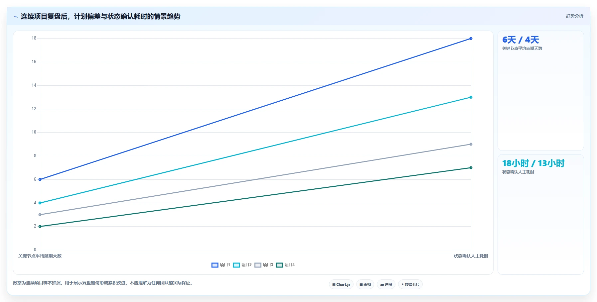Click the 6天 / 4天 card value
597x302 pixels.
point(521,40)
